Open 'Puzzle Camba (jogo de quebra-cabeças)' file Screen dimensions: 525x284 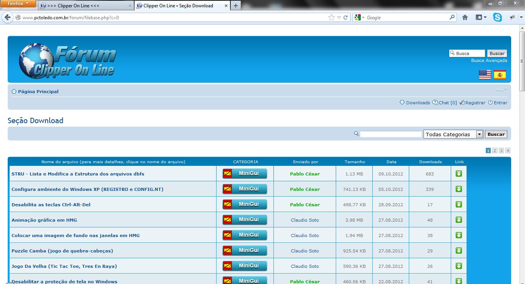(62, 251)
